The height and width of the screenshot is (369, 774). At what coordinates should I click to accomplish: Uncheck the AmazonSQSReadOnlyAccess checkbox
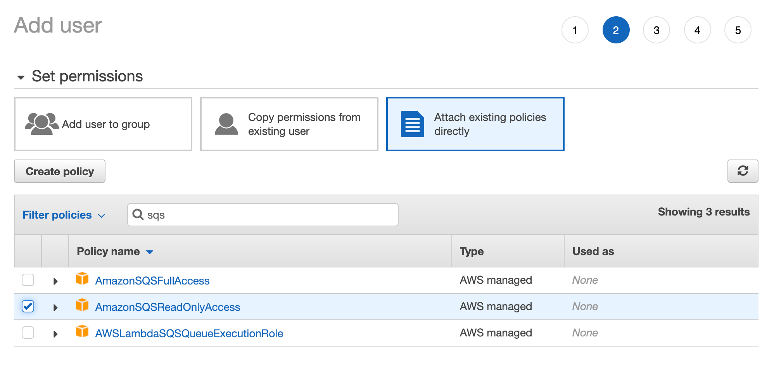(x=28, y=306)
